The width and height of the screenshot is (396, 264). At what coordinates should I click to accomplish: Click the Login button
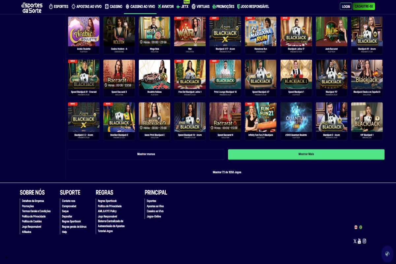click(x=346, y=7)
